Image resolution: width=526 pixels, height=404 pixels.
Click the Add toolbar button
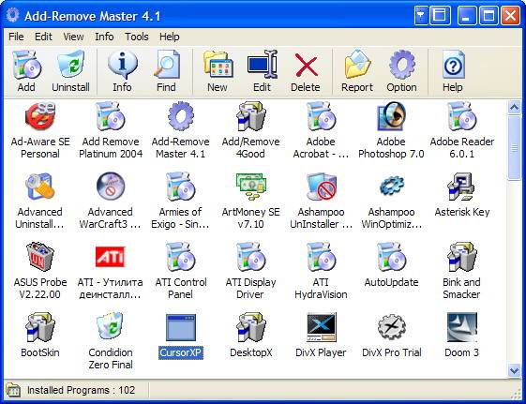coord(26,71)
